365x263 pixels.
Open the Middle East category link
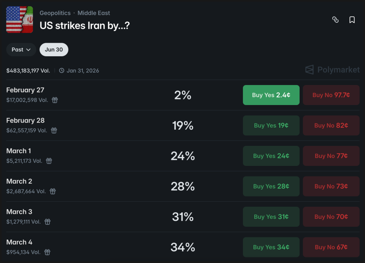click(94, 13)
